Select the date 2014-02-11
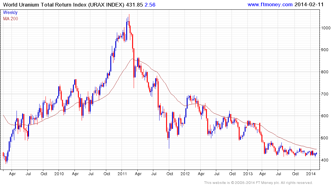The height and width of the screenshot is (187, 335). point(309,4)
